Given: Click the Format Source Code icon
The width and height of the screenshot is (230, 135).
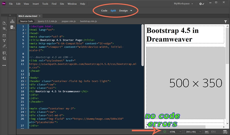Looking at the screenshot, I should coord(4,46).
